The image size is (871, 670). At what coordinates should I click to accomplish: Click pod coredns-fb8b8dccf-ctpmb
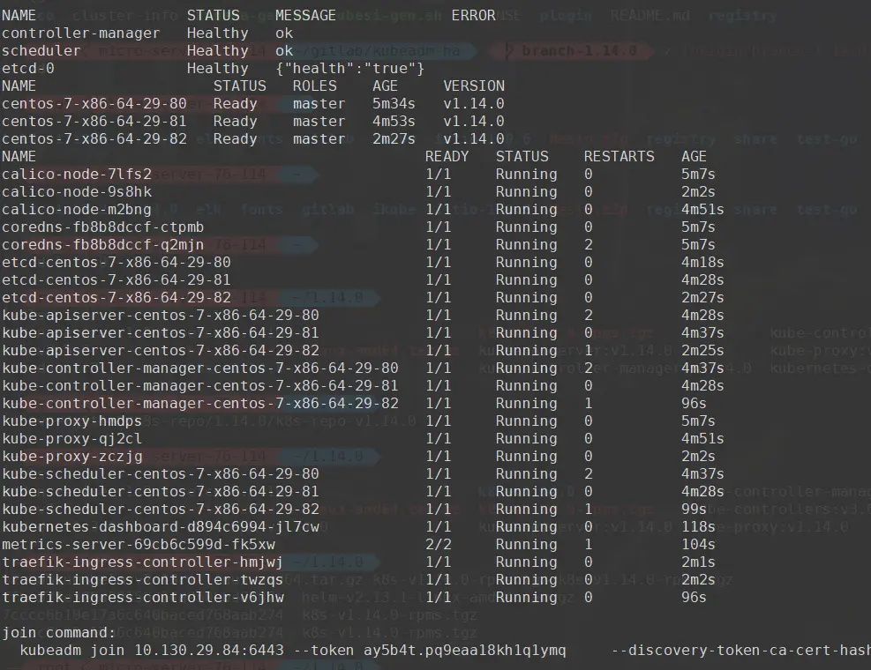click(x=102, y=227)
